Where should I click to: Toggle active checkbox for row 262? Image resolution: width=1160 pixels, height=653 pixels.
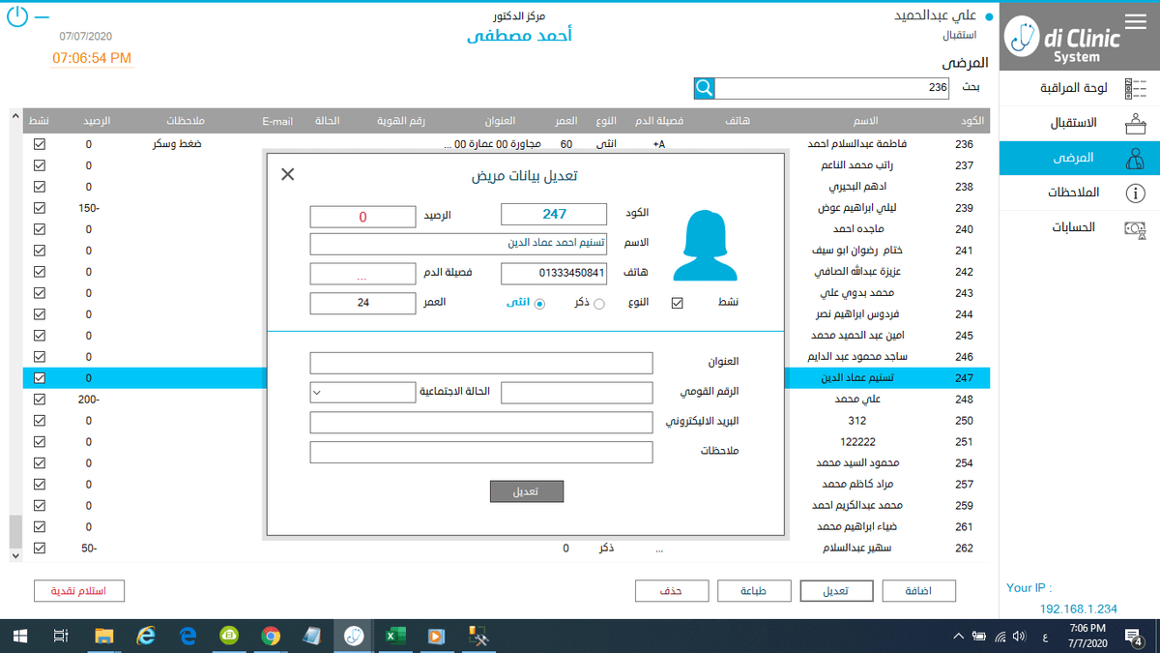coord(40,548)
